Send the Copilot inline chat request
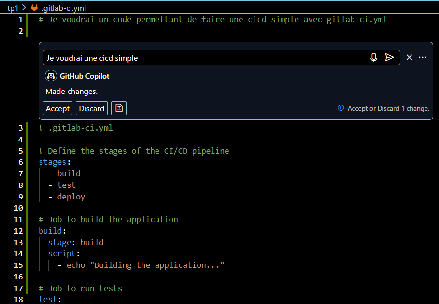This screenshot has height=304, width=439. [x=389, y=57]
